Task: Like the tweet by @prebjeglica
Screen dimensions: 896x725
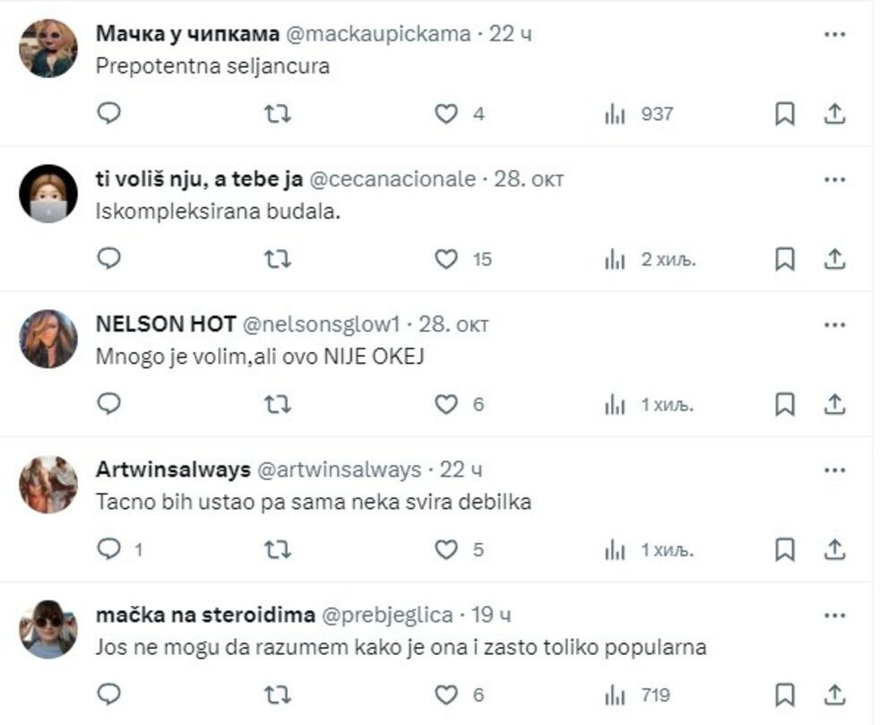Action: [444, 695]
